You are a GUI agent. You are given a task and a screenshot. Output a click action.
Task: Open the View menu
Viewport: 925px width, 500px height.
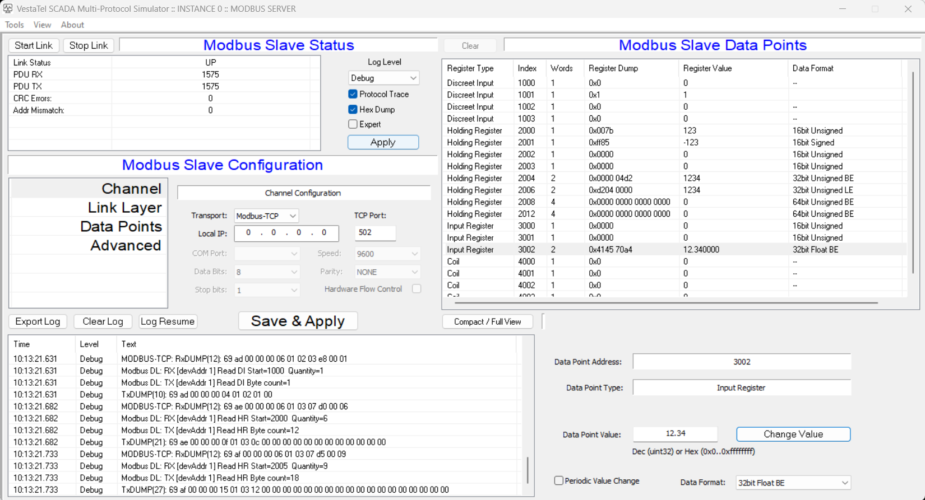coord(42,25)
